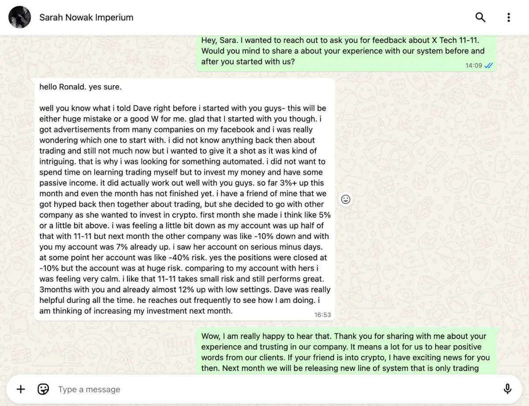Open the plus attachment menu
Viewport: 529px width, 406px height.
point(21,389)
